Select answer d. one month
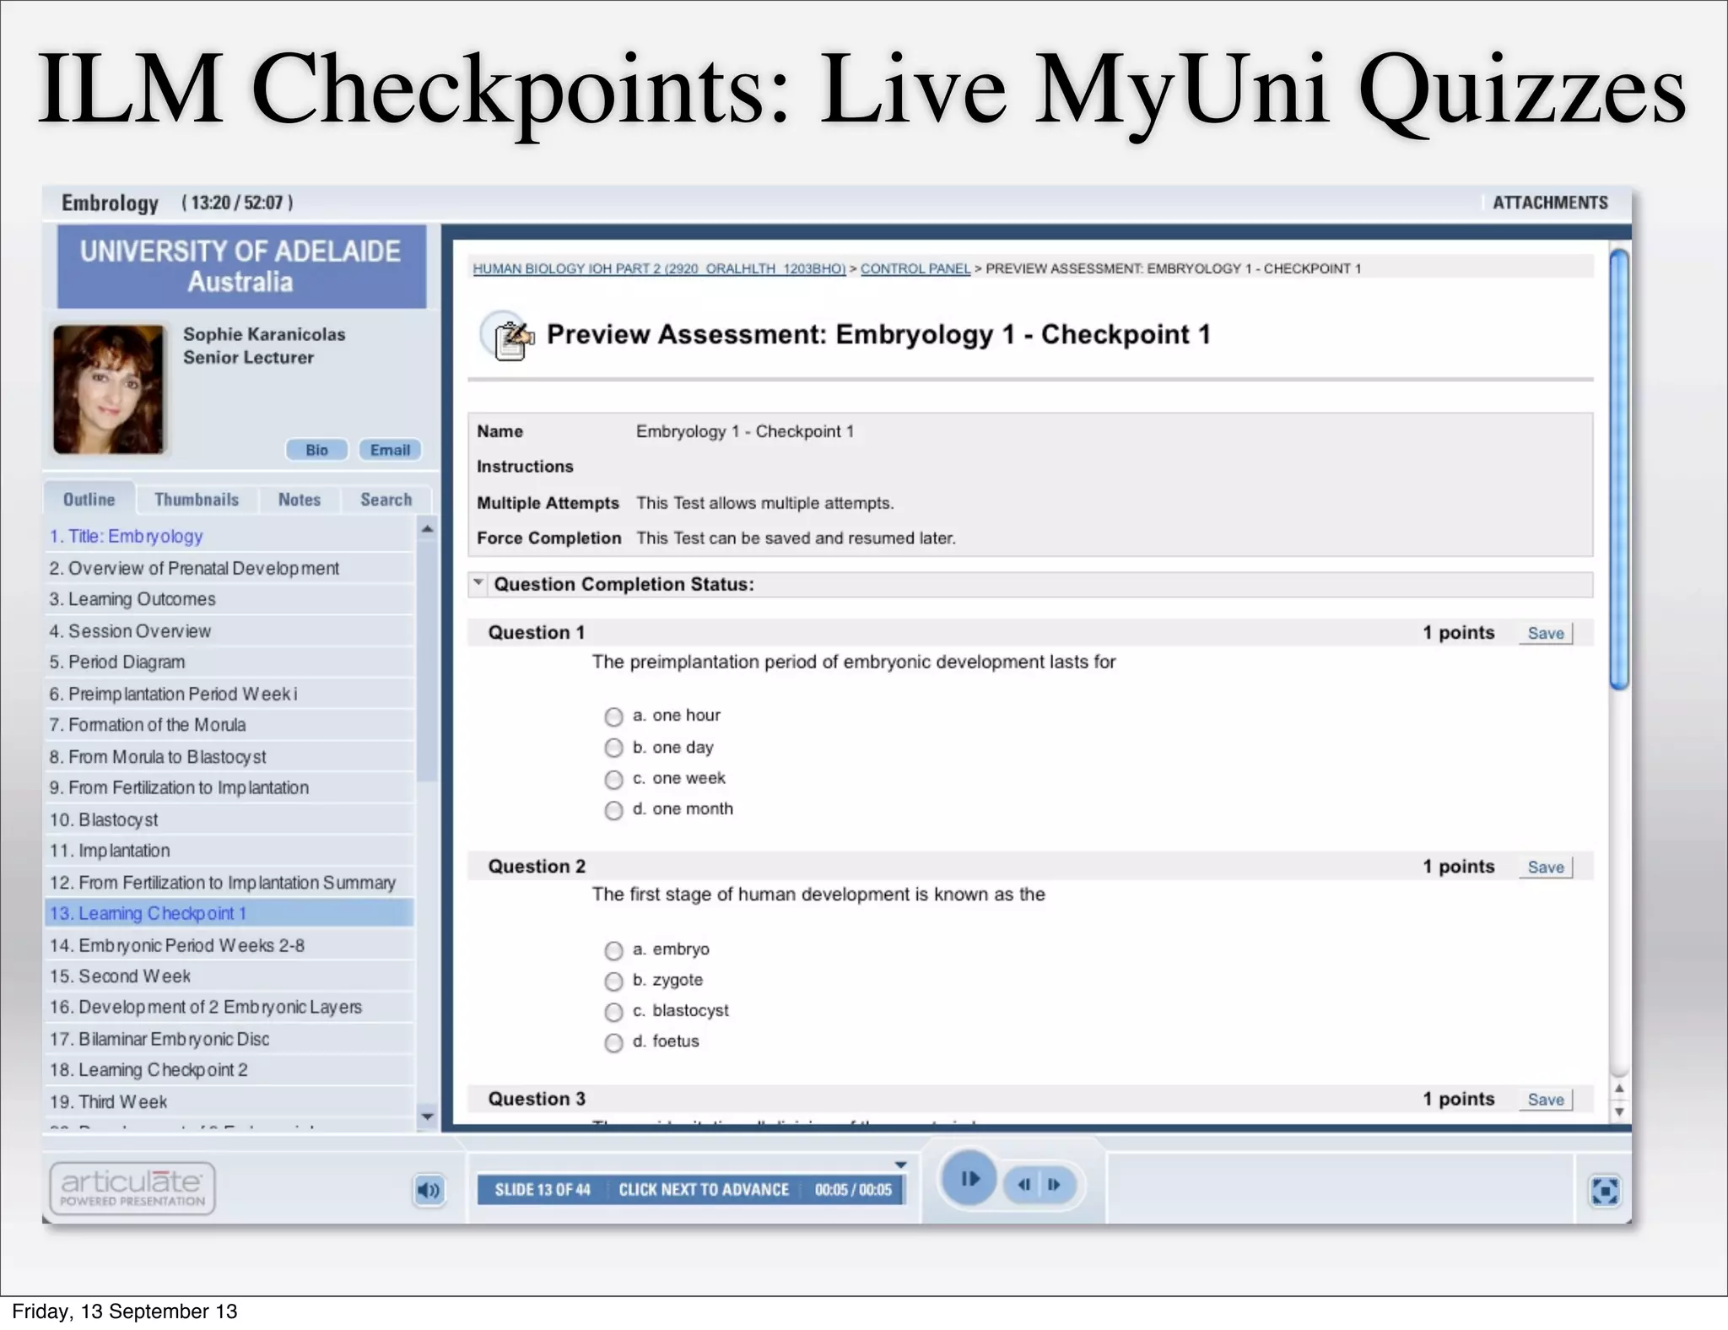This screenshot has width=1728, height=1330. click(x=613, y=810)
